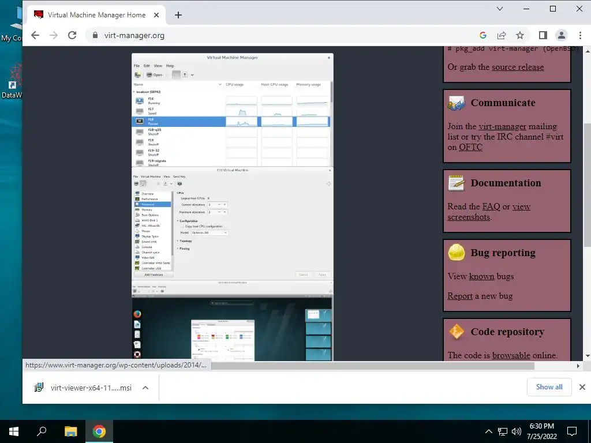Click the Communicate heading text
Image resolution: width=591 pixels, height=443 pixels.
(503, 103)
